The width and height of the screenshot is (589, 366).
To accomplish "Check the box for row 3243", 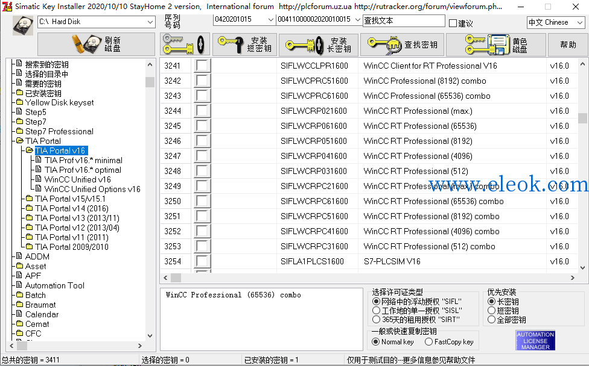I will click(x=202, y=96).
